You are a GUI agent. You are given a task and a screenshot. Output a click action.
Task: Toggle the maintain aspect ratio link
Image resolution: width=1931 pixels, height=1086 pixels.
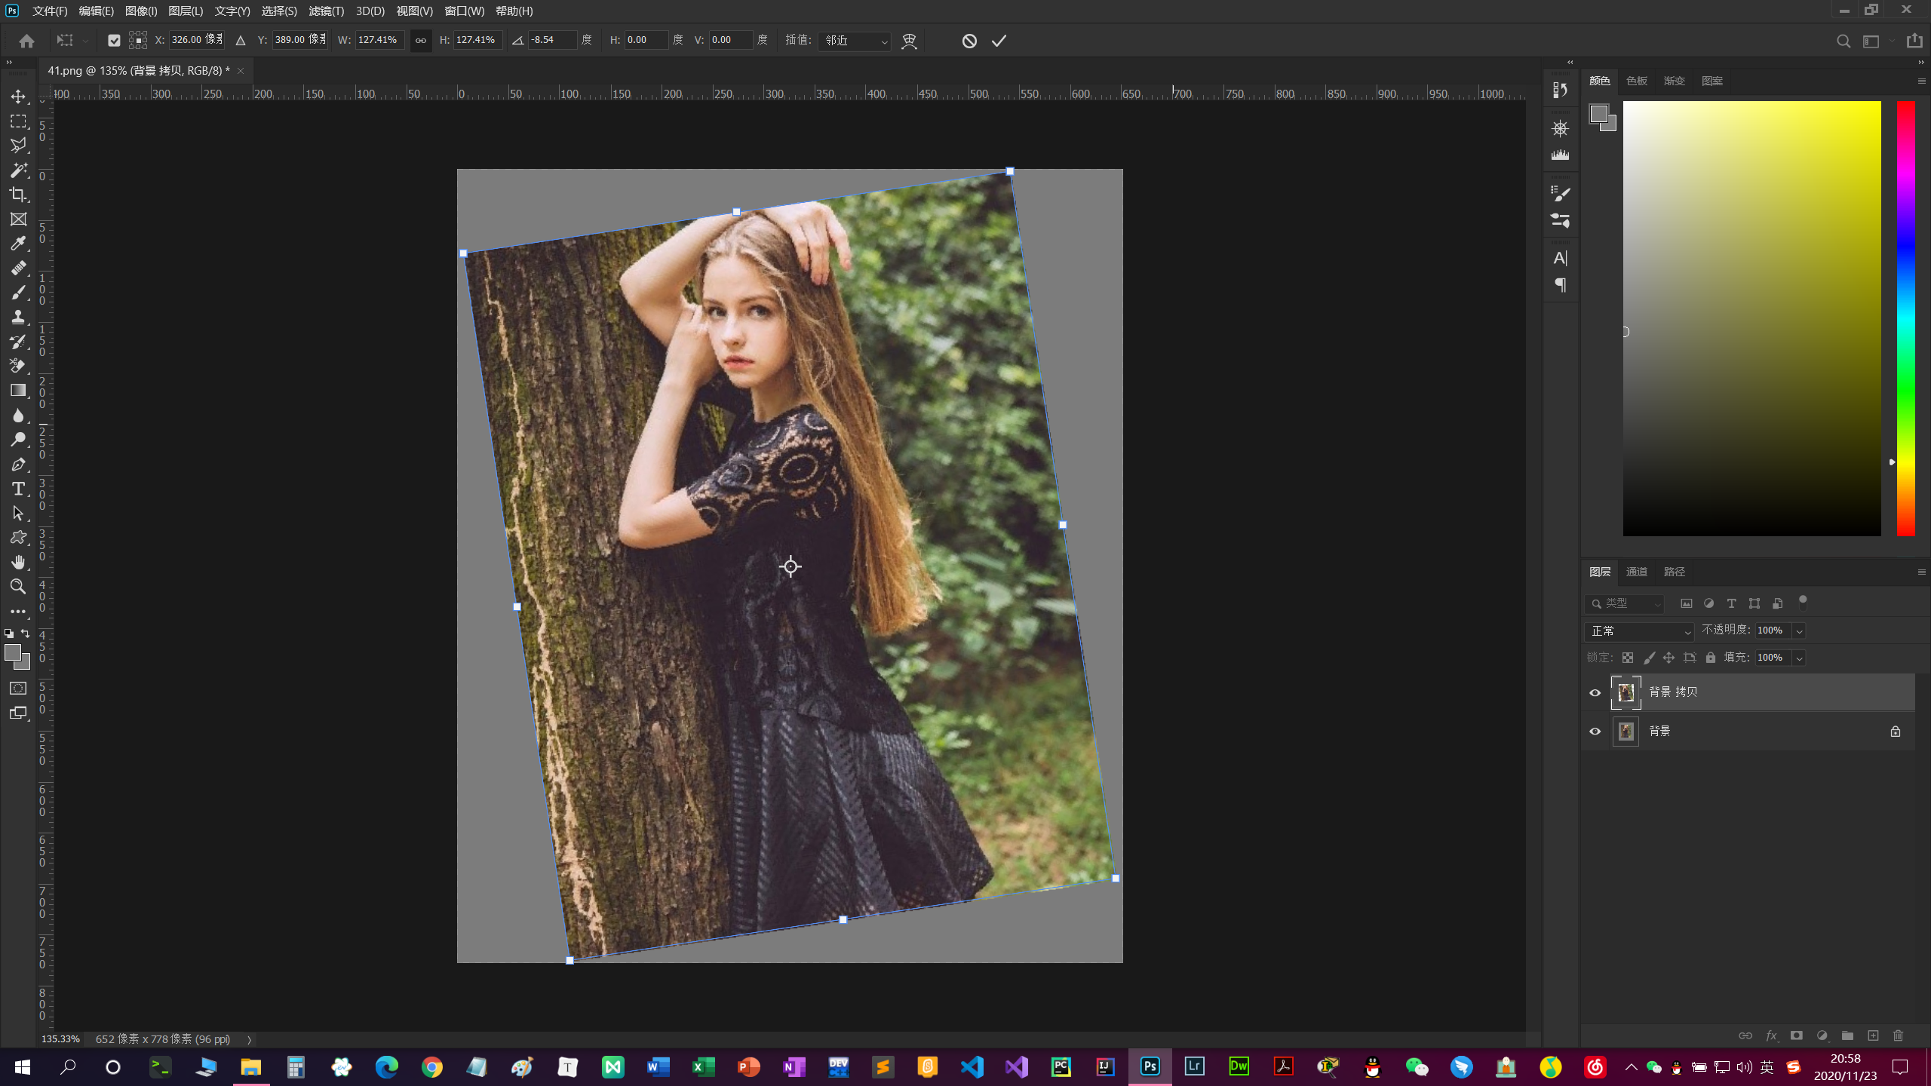pyautogui.click(x=421, y=41)
